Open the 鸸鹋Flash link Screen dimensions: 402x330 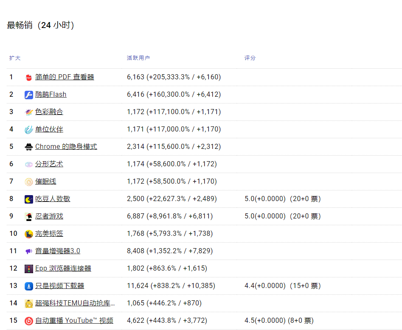(51, 95)
